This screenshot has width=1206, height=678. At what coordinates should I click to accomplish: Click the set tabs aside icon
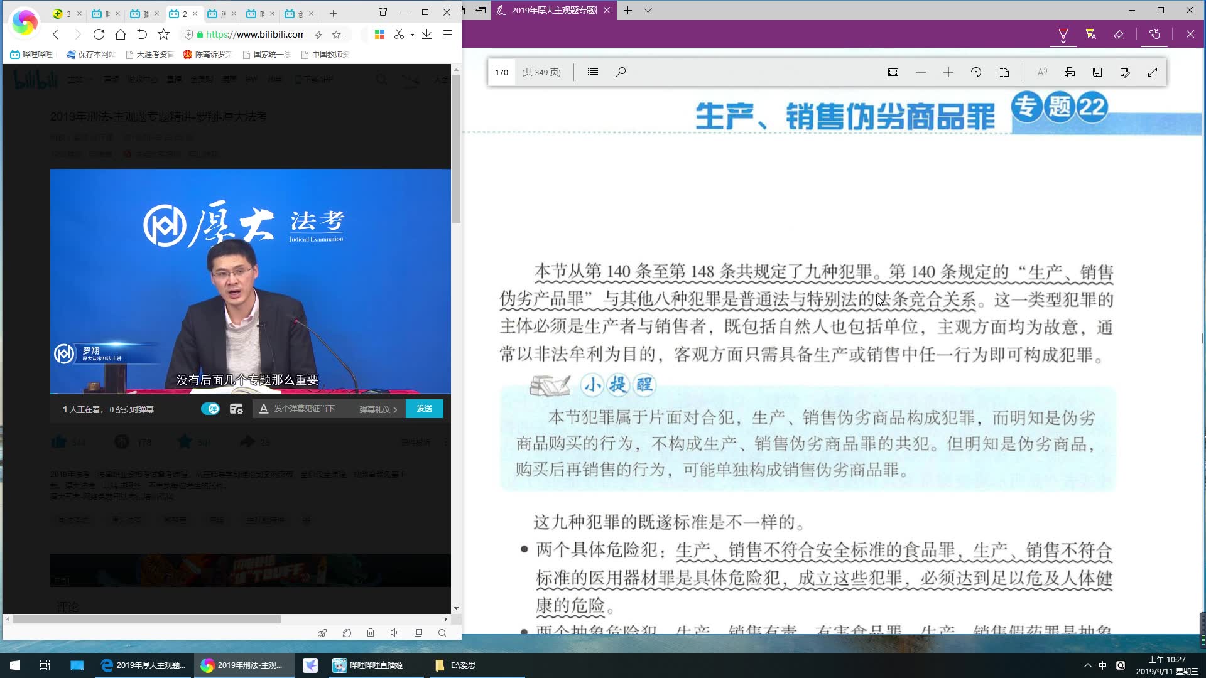click(481, 10)
